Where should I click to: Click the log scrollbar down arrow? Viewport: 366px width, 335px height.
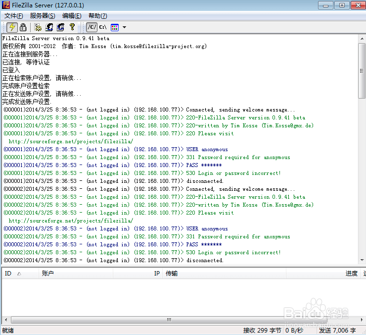(362, 260)
